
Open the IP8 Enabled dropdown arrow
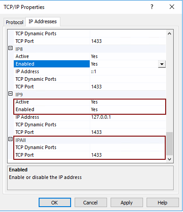(162, 64)
